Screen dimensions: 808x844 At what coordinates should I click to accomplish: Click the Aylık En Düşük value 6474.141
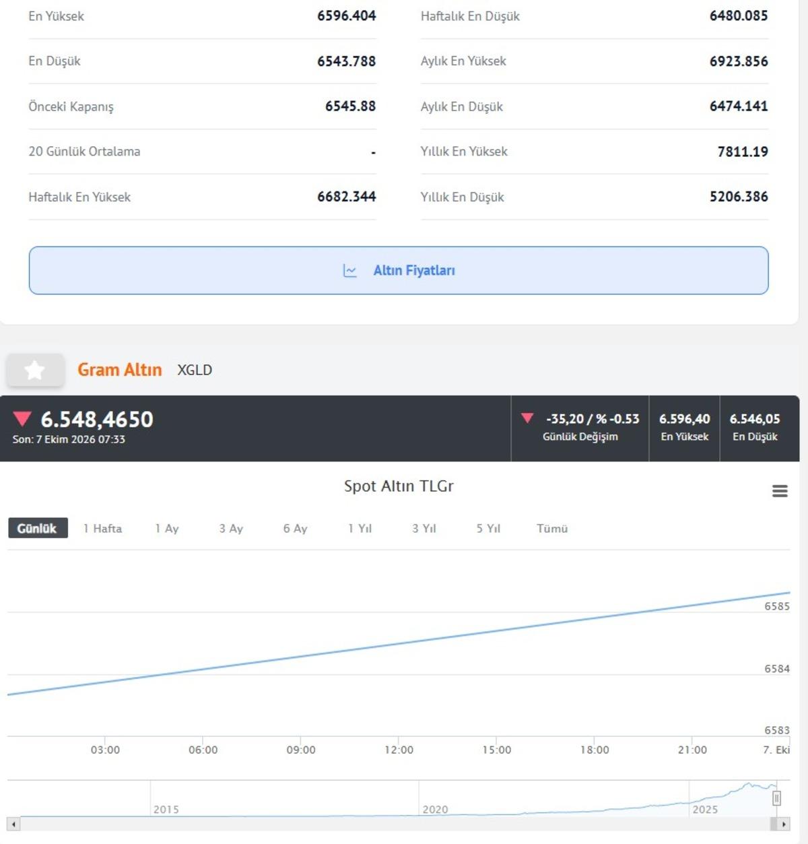tap(739, 106)
